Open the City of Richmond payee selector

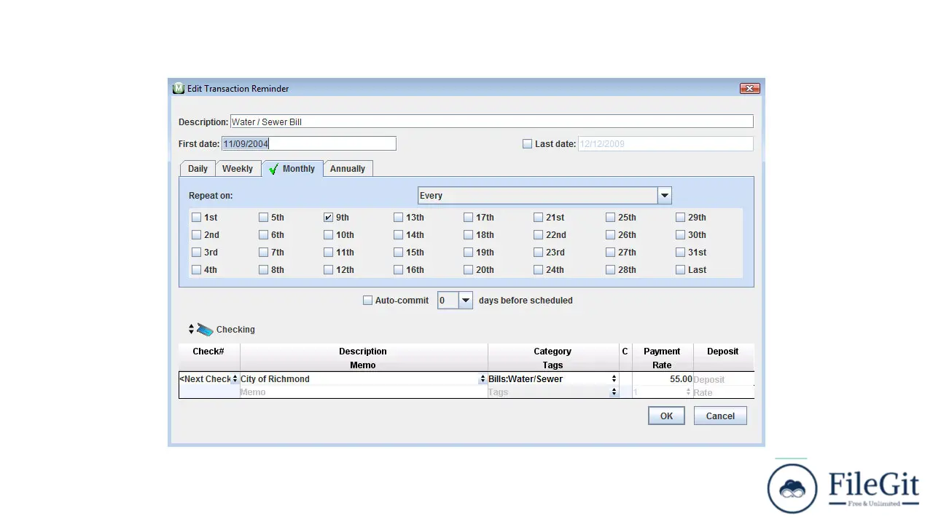[x=482, y=378]
